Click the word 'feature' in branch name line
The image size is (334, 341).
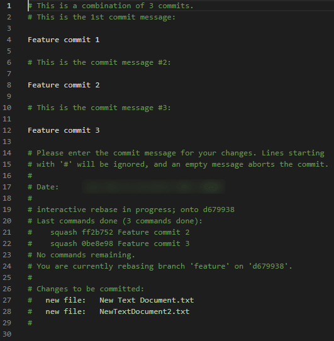[x=209, y=266]
